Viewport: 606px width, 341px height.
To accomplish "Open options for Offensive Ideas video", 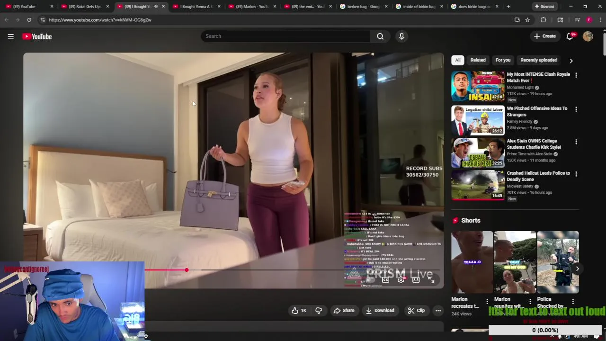I will click(x=576, y=109).
